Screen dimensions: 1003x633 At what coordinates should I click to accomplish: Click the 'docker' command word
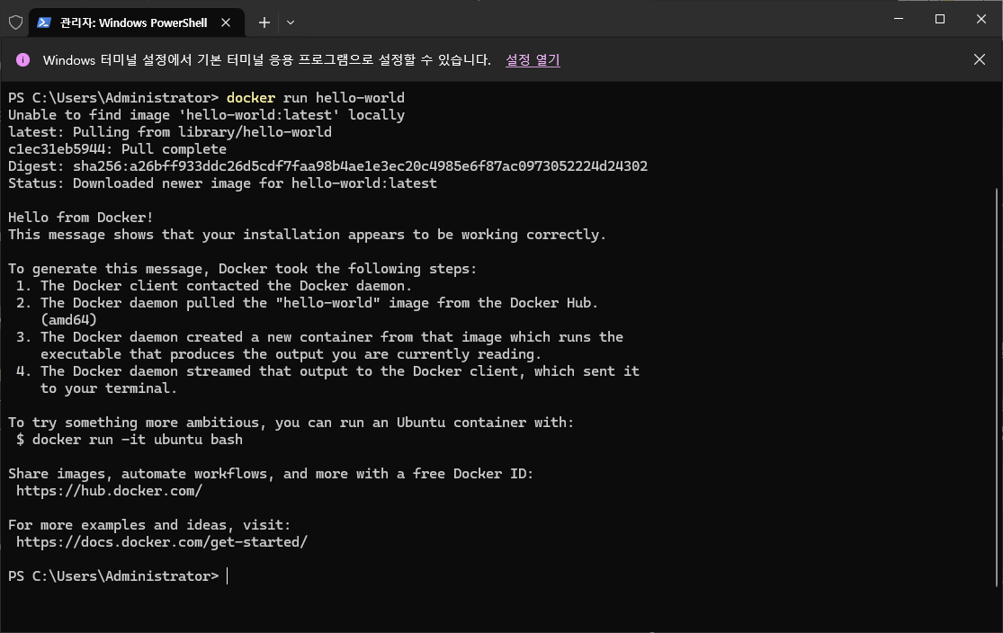coord(251,98)
